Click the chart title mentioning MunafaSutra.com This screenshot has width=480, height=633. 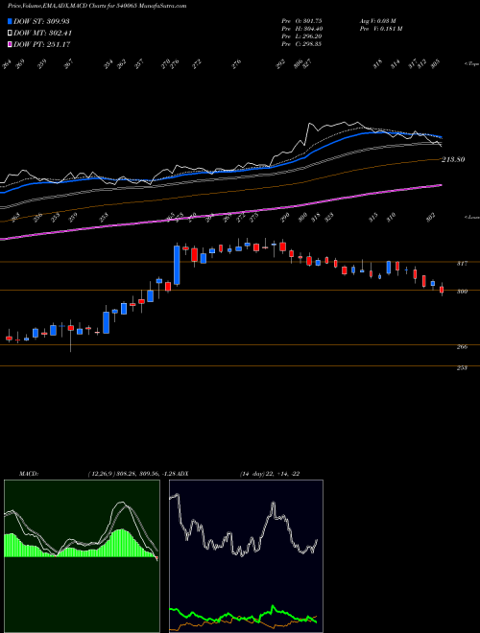pos(97,7)
